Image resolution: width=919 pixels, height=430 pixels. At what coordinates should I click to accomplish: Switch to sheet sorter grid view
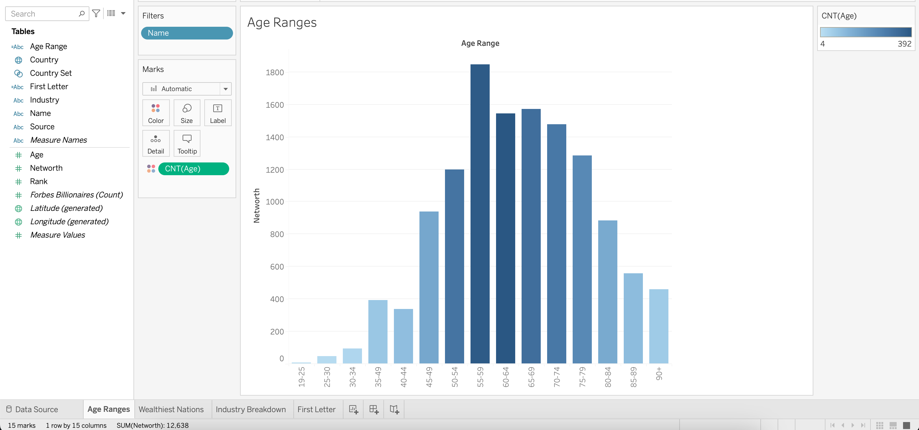click(879, 425)
